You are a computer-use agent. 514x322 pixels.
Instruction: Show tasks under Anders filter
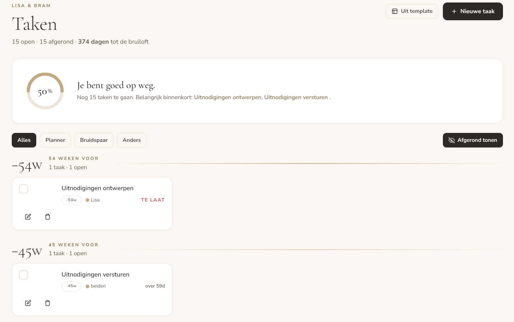[132, 140]
